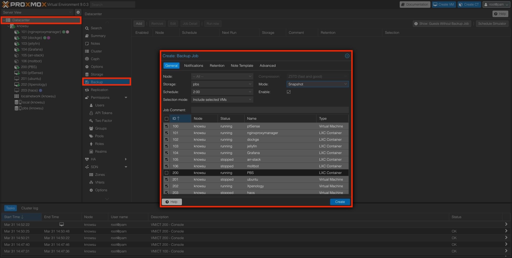
Task: Open the Cluster log tab
Action: [30, 208]
